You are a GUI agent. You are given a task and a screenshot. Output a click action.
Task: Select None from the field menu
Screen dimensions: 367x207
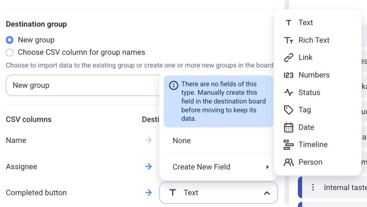(181, 141)
